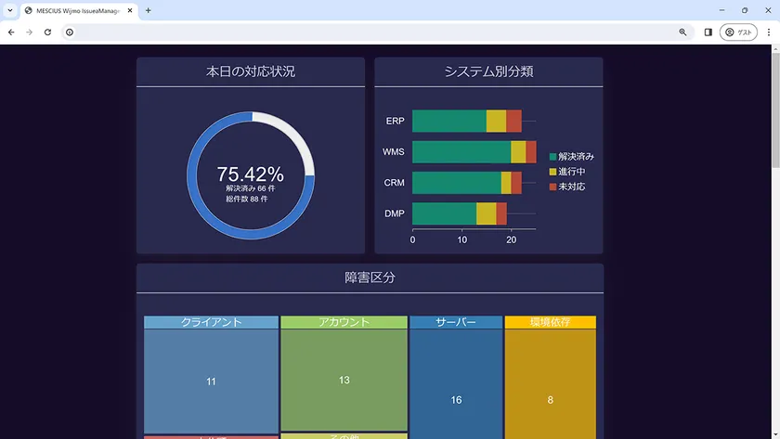Click the CRM green resolved bar segment

click(457, 183)
